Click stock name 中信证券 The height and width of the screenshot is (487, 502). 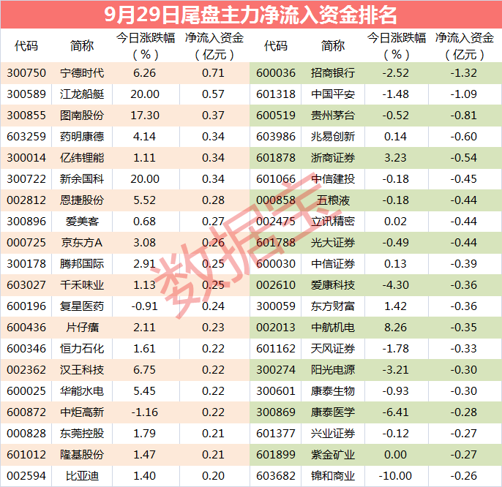333,264
